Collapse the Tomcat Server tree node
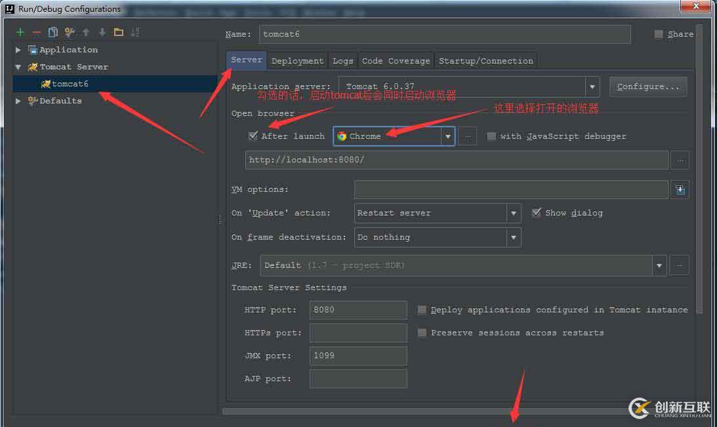The width and height of the screenshot is (717, 427). point(18,67)
